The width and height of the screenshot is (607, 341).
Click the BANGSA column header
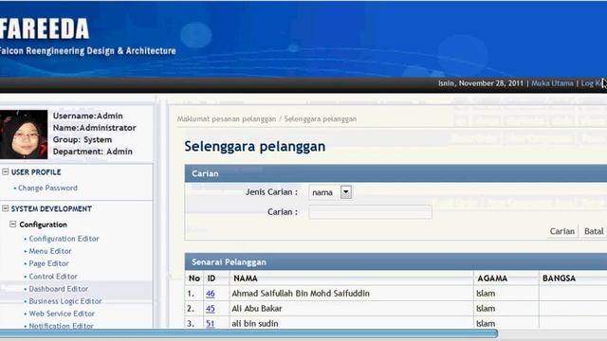pos(559,278)
